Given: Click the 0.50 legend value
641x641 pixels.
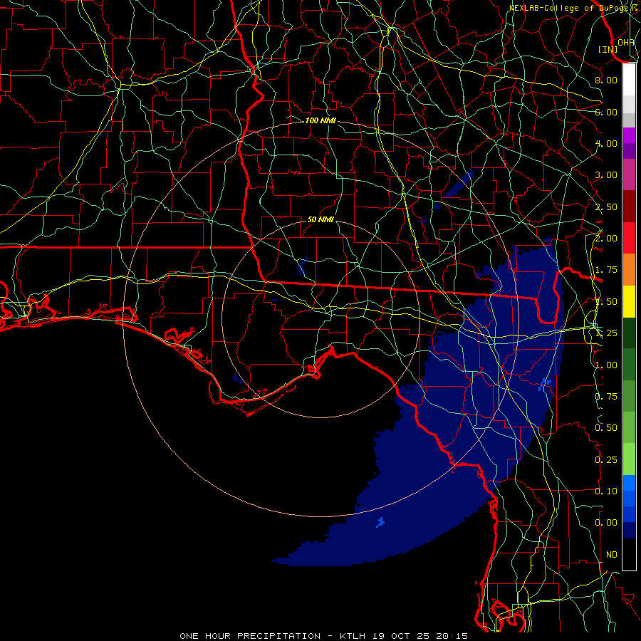Looking at the screenshot, I should click(x=606, y=428).
